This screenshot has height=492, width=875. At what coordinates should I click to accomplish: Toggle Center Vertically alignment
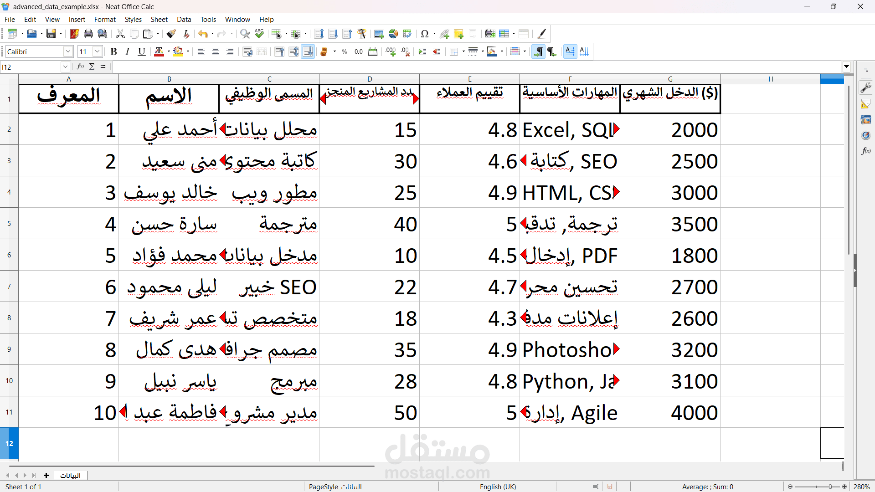click(x=294, y=51)
